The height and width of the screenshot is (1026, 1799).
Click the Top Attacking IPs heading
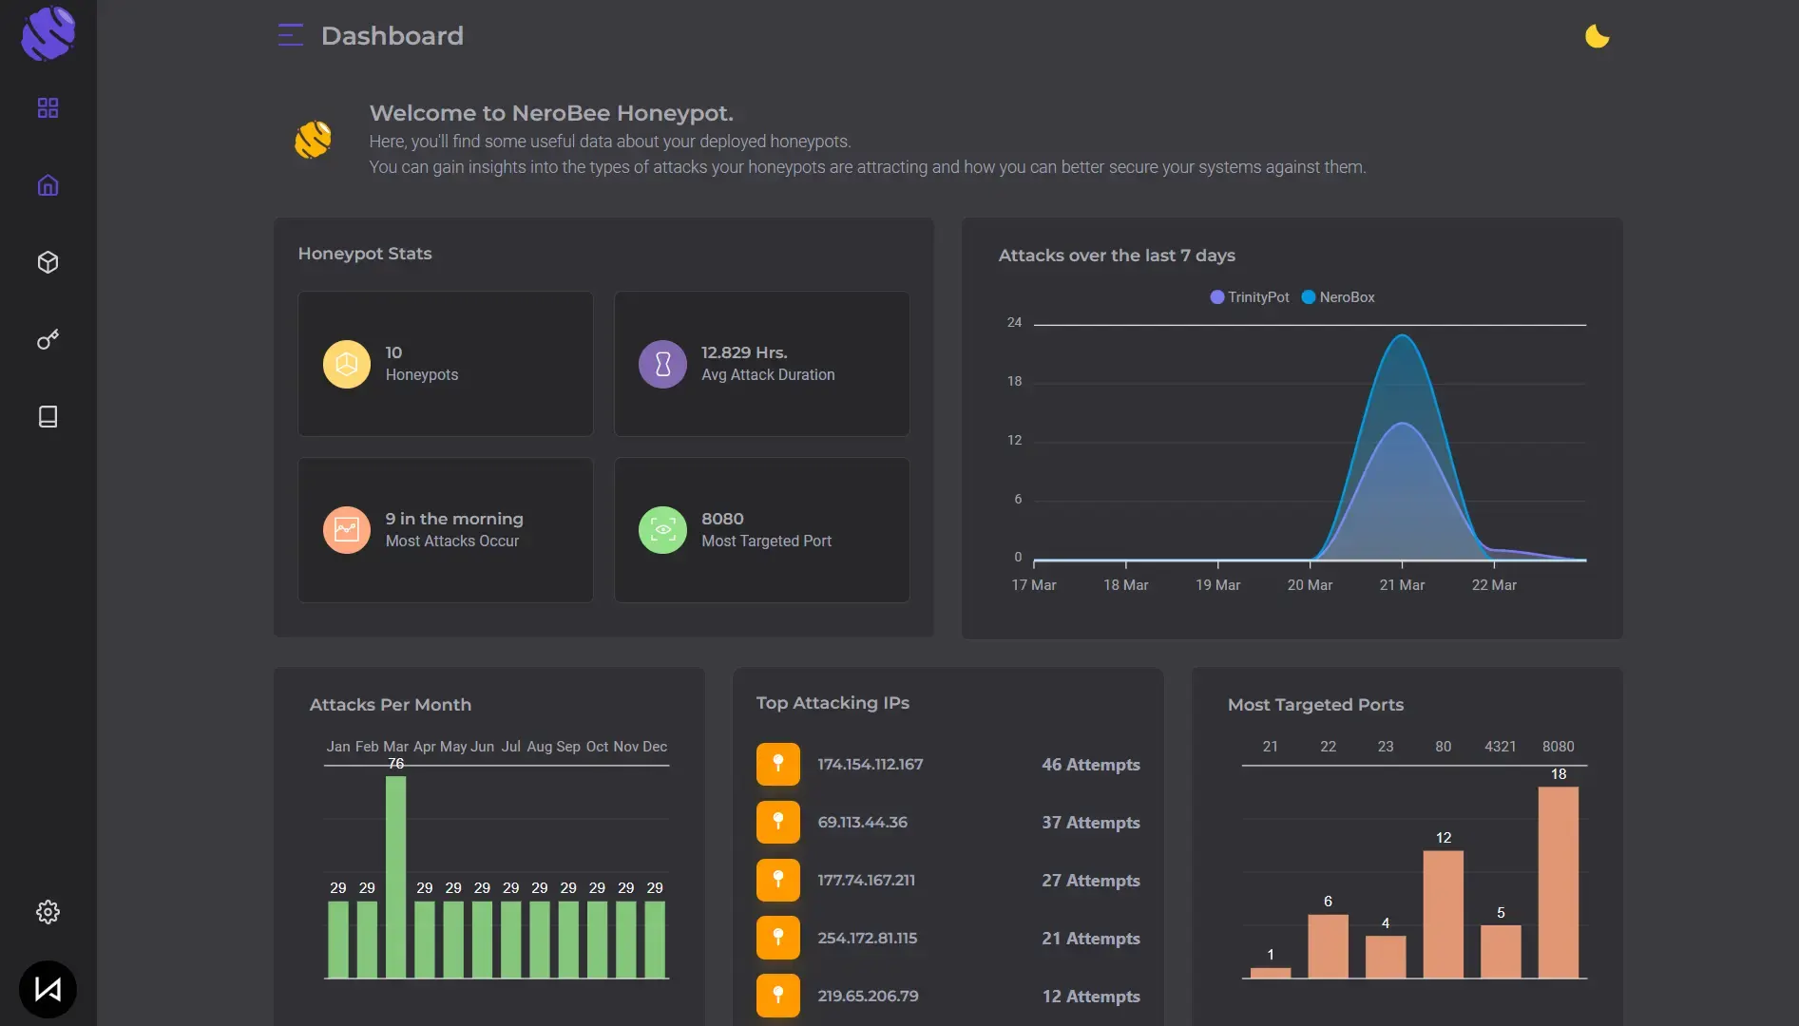pos(833,703)
